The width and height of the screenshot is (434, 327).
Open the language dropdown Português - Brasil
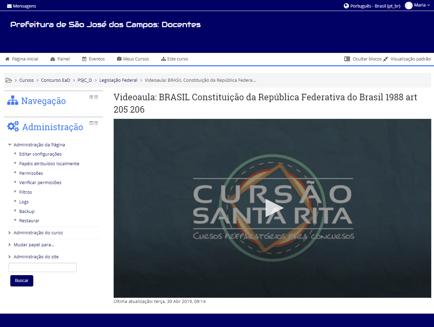(375, 6)
